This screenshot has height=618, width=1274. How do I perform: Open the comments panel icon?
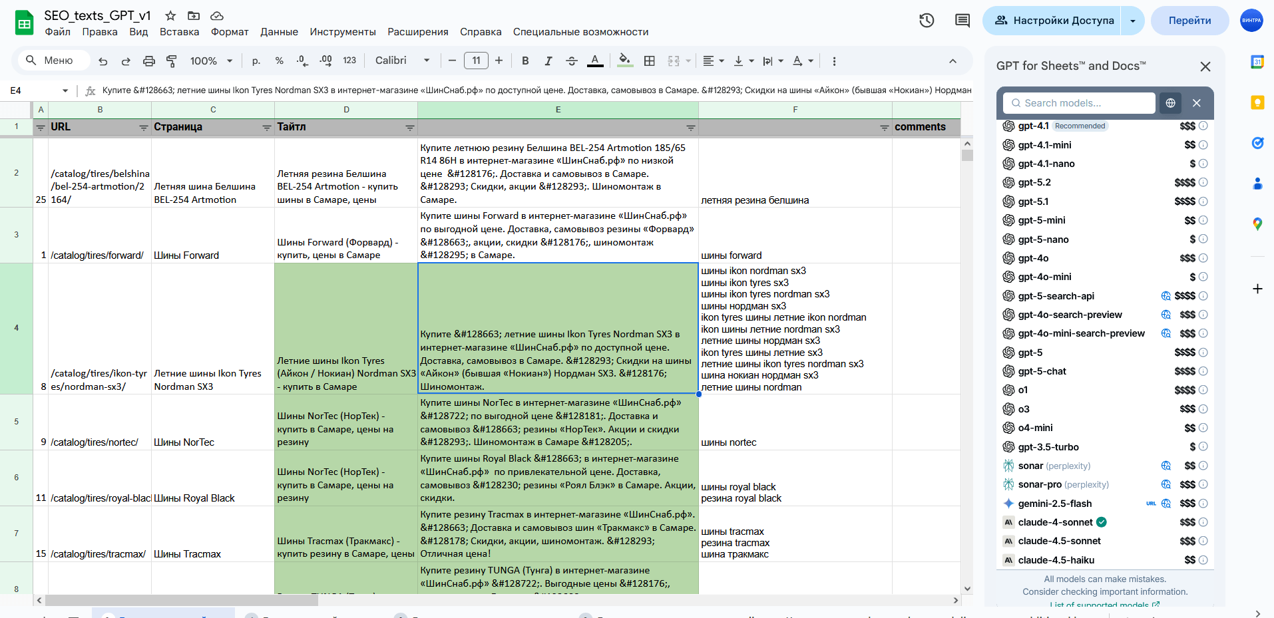click(962, 21)
